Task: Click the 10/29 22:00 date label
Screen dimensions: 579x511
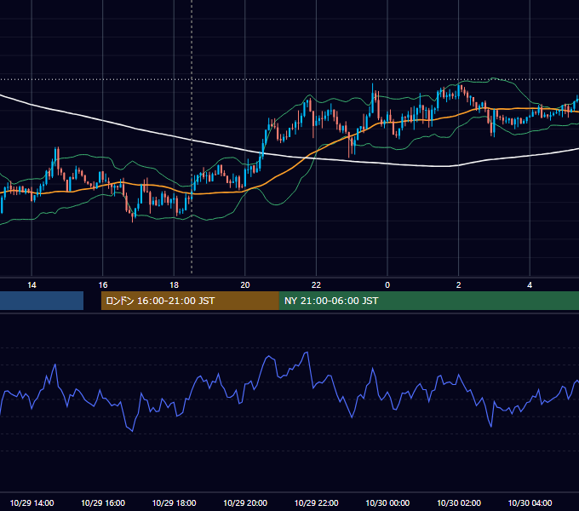Action: [316, 502]
